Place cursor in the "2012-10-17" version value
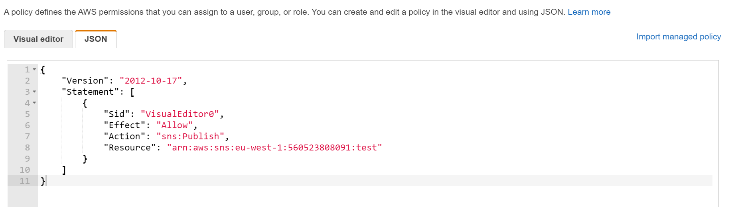The width and height of the screenshot is (732, 207). coord(151,81)
